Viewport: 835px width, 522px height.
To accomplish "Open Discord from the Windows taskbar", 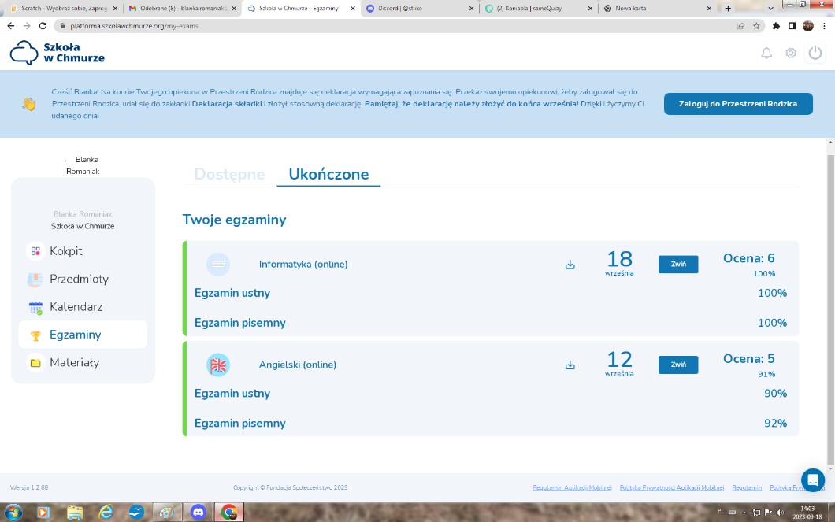I will [198, 512].
